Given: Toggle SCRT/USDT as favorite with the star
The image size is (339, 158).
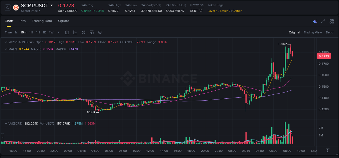Looking at the screenshot, I should [x=8, y=7].
